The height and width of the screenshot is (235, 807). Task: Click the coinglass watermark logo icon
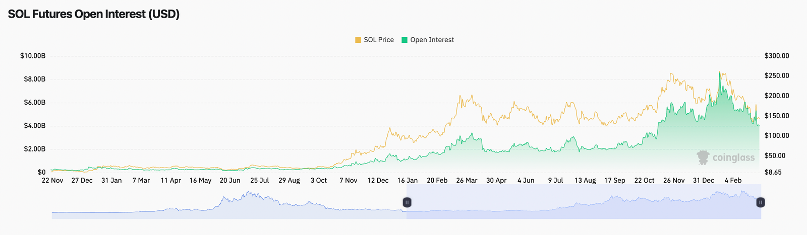pos(703,158)
